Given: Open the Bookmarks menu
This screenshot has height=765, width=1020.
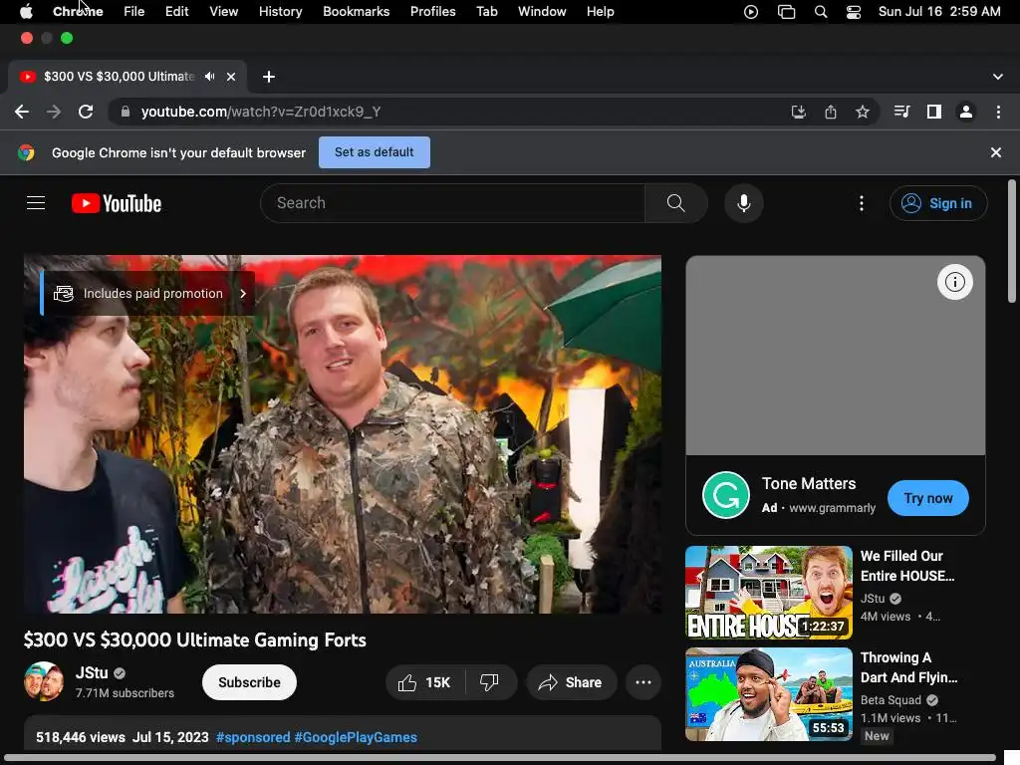Looking at the screenshot, I should tap(356, 12).
